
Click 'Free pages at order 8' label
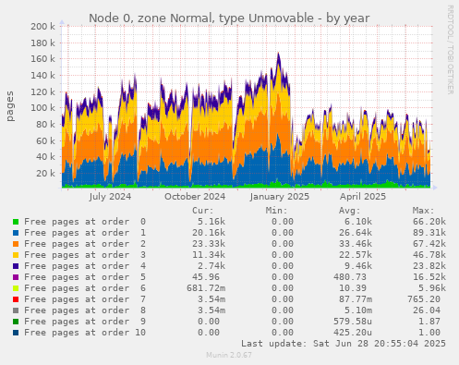coord(85,310)
